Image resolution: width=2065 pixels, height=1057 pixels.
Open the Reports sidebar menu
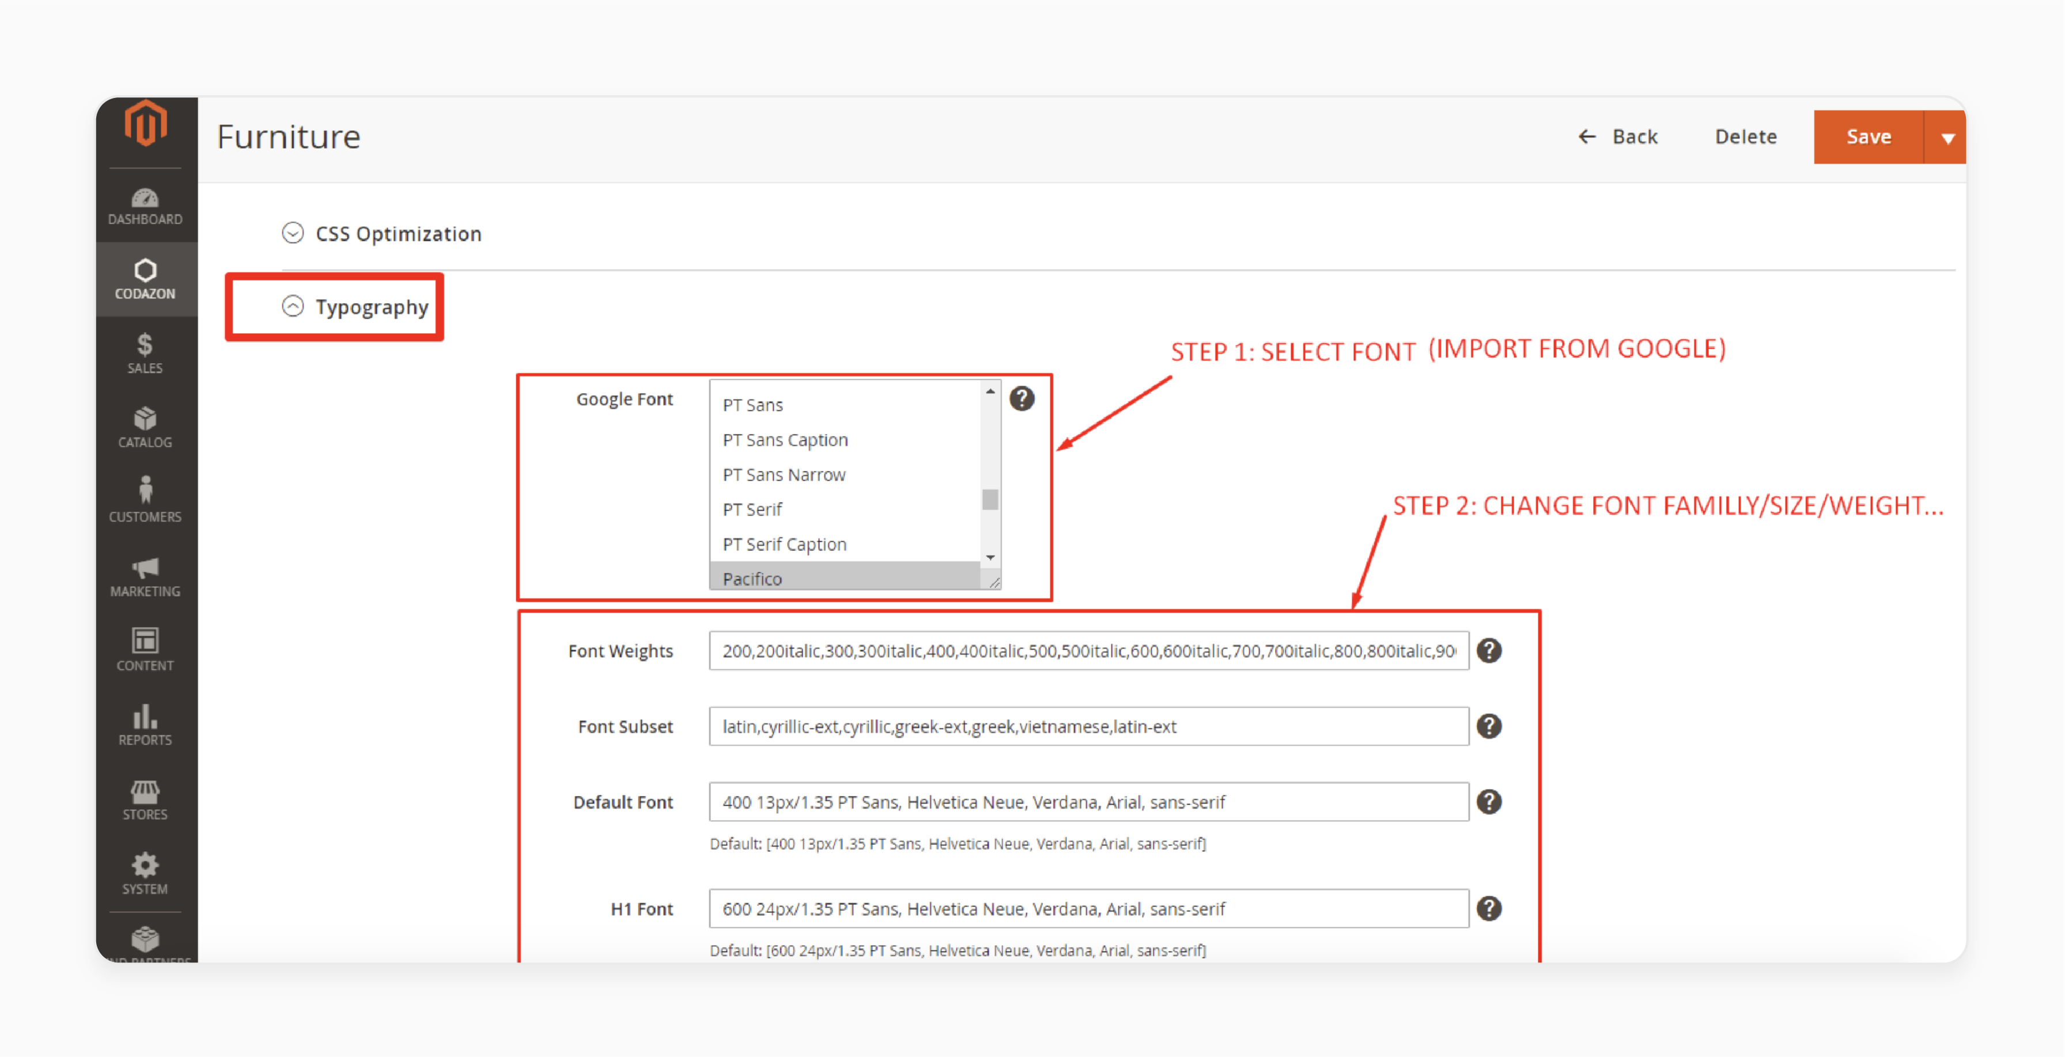point(145,726)
